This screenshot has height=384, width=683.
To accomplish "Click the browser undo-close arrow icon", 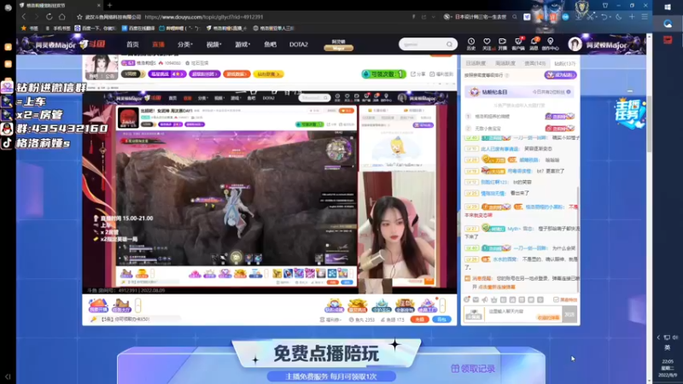I will (604, 17).
